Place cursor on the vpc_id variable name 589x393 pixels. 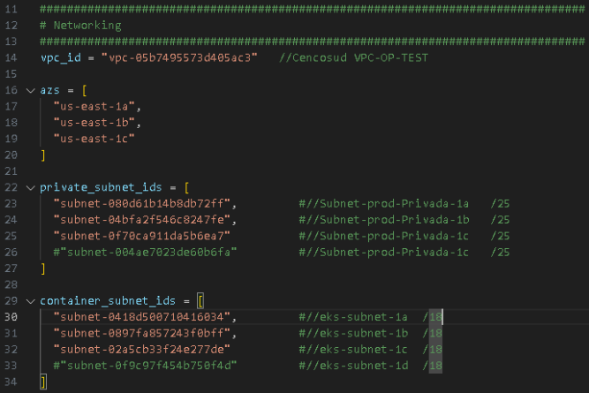(x=61, y=57)
